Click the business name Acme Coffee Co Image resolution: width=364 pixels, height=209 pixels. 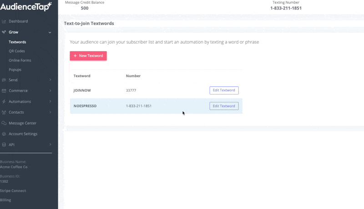point(14,167)
